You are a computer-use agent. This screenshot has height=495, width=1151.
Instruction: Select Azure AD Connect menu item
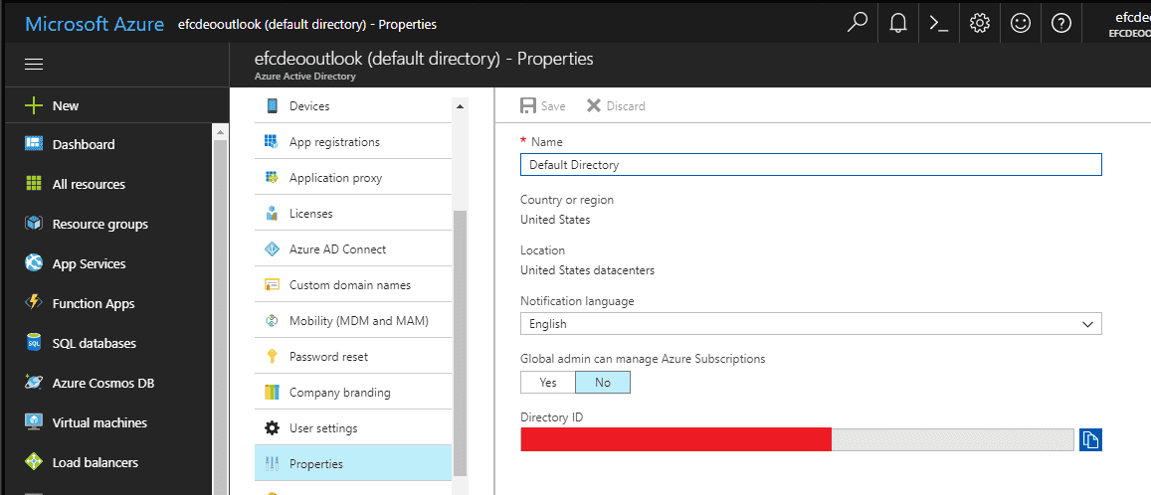pyautogui.click(x=353, y=249)
